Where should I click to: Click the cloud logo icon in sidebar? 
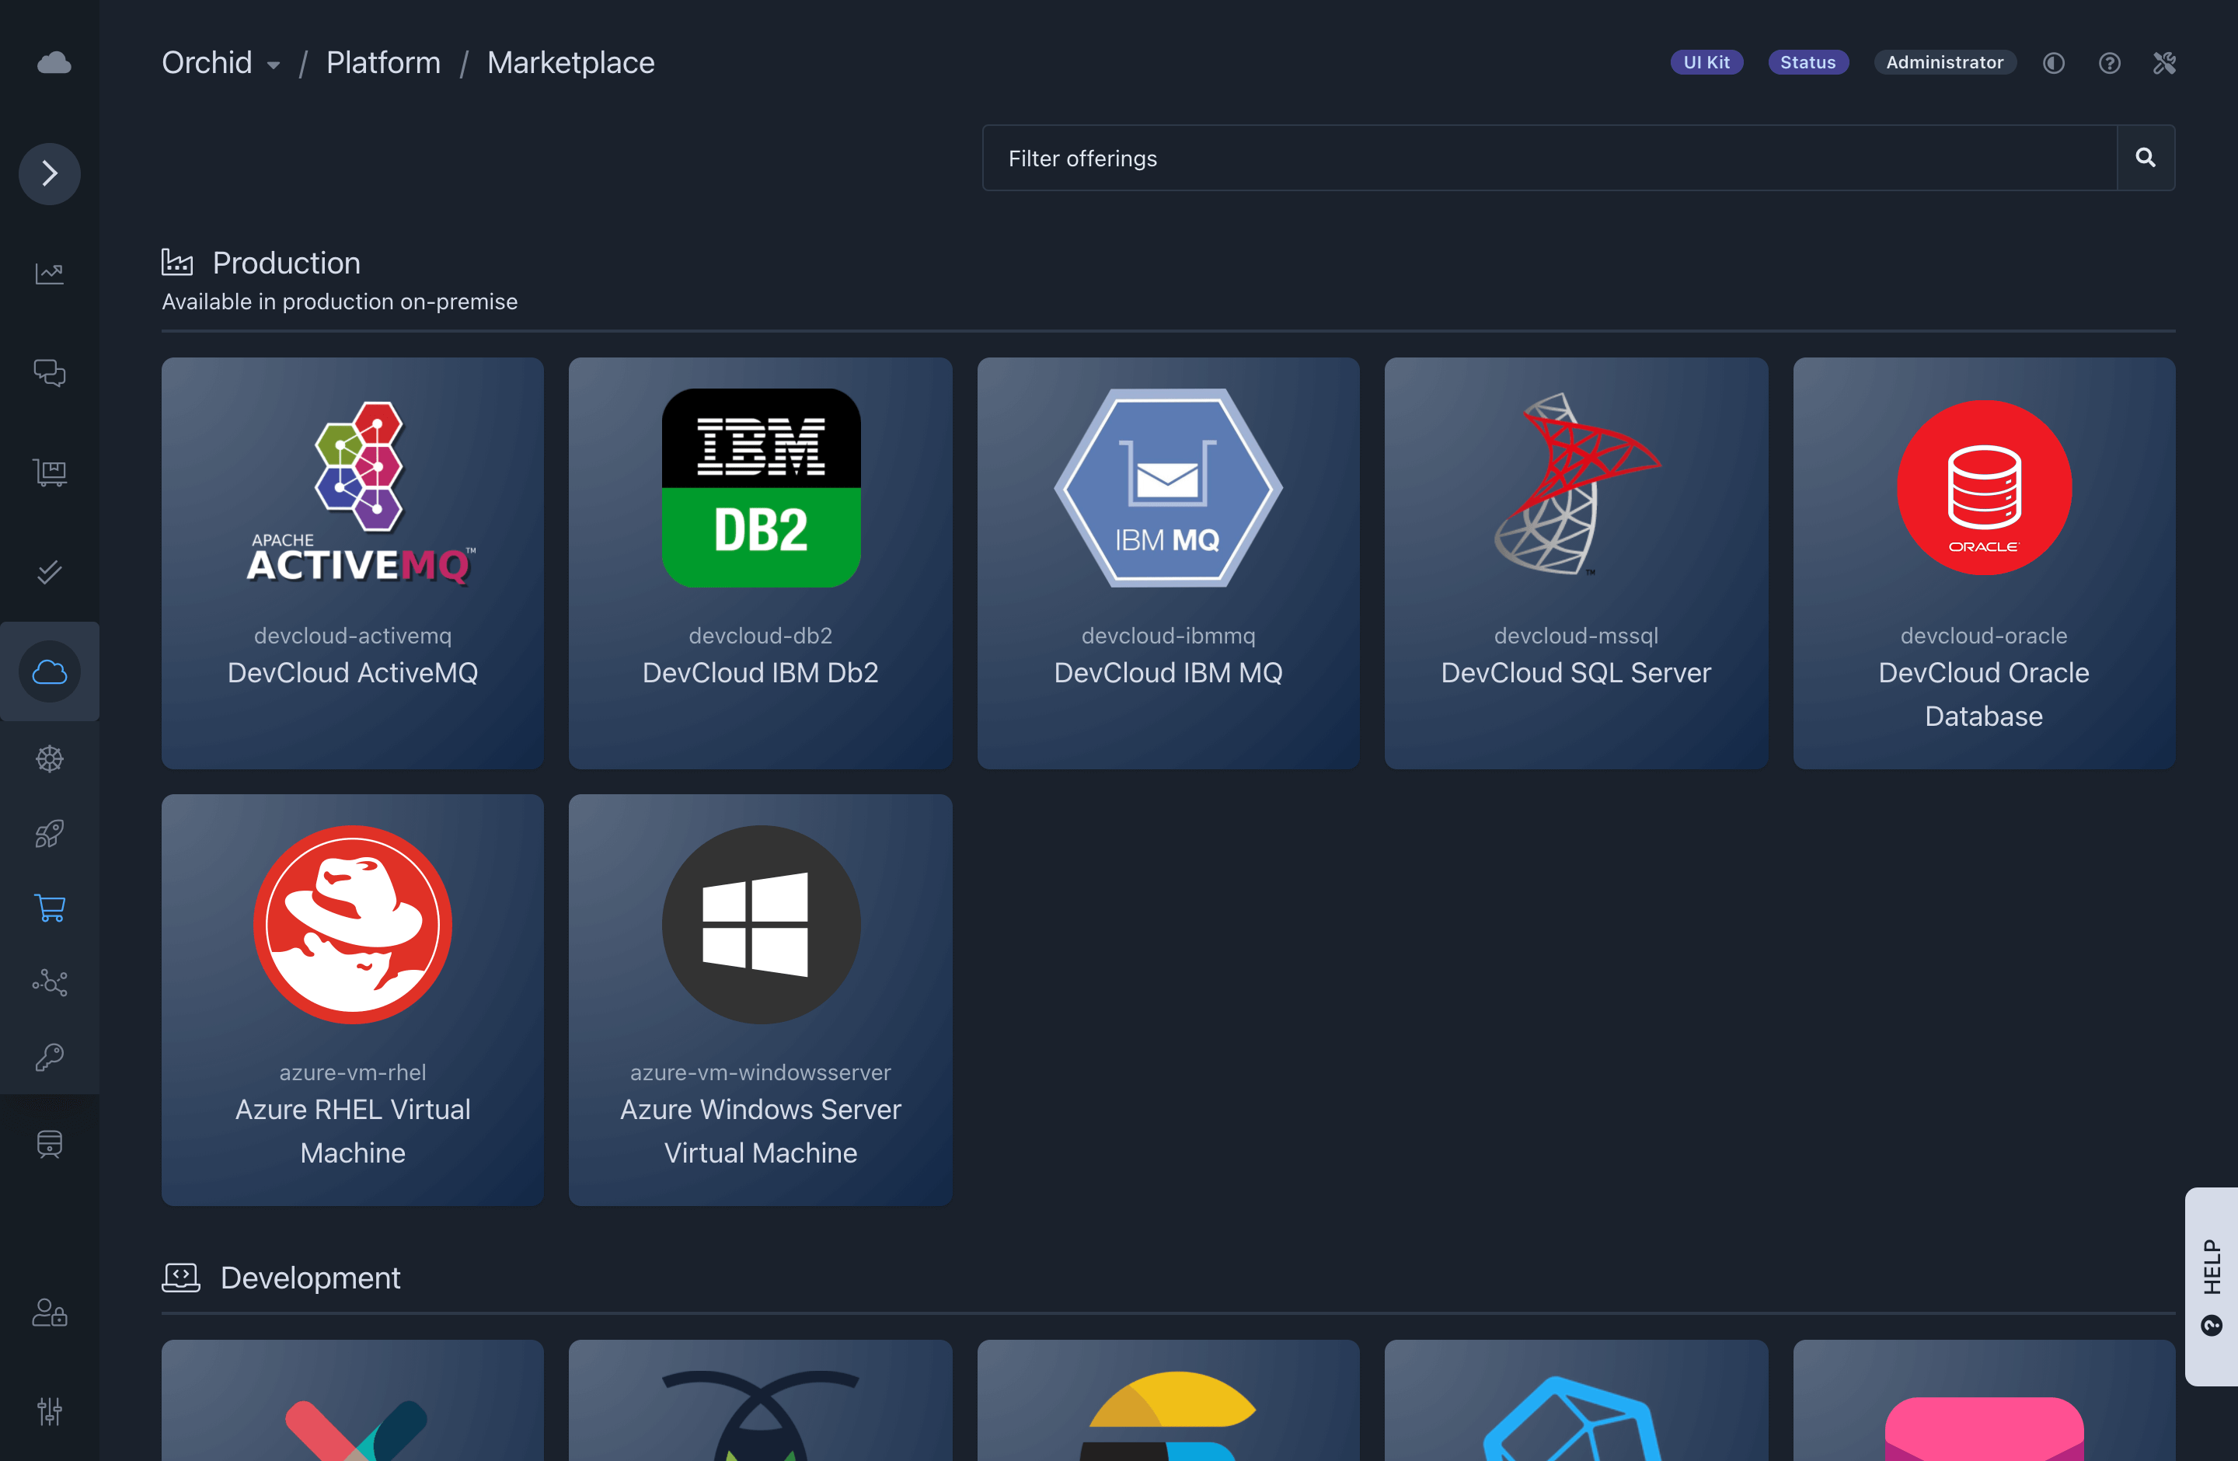click(x=54, y=63)
